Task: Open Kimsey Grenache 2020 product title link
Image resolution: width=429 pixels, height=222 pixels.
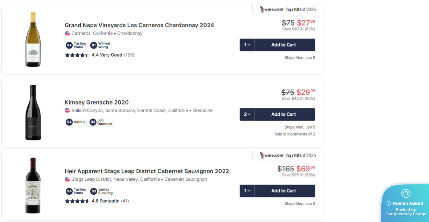Action: tap(96, 102)
